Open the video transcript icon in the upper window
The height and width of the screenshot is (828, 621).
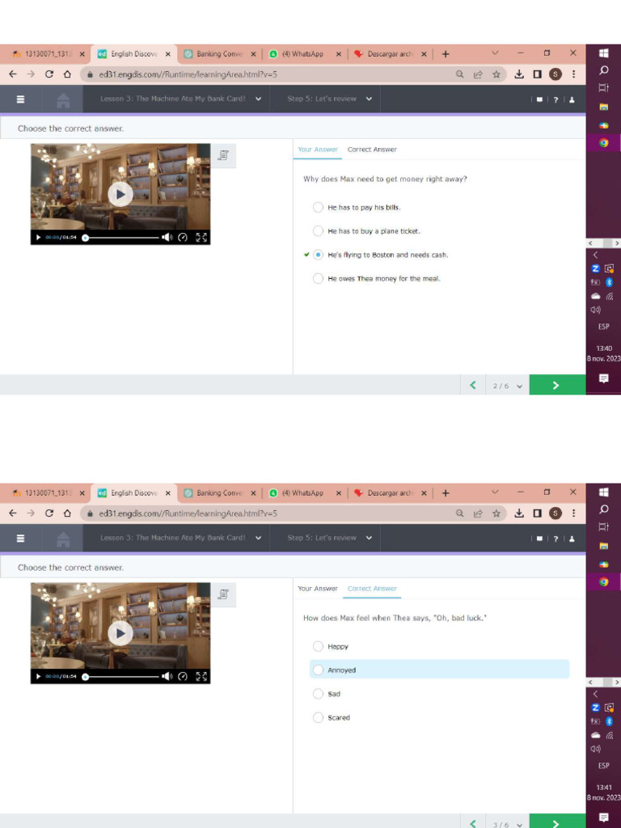click(x=223, y=155)
